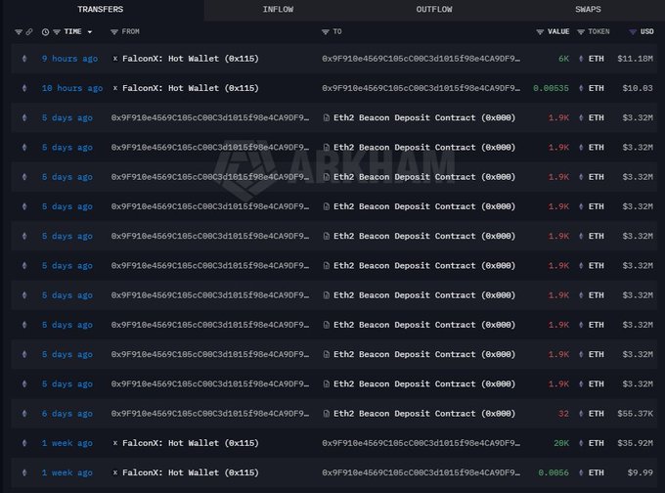This screenshot has width=665, height=493.
Task: Open the '6 days ago' transaction link
Action: click(67, 414)
